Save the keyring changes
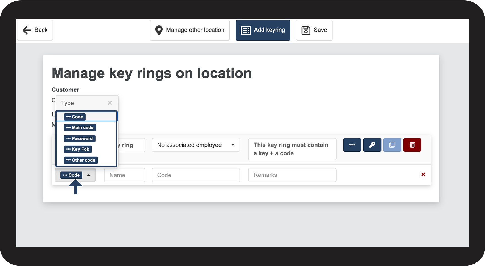485x266 pixels. pyautogui.click(x=314, y=30)
